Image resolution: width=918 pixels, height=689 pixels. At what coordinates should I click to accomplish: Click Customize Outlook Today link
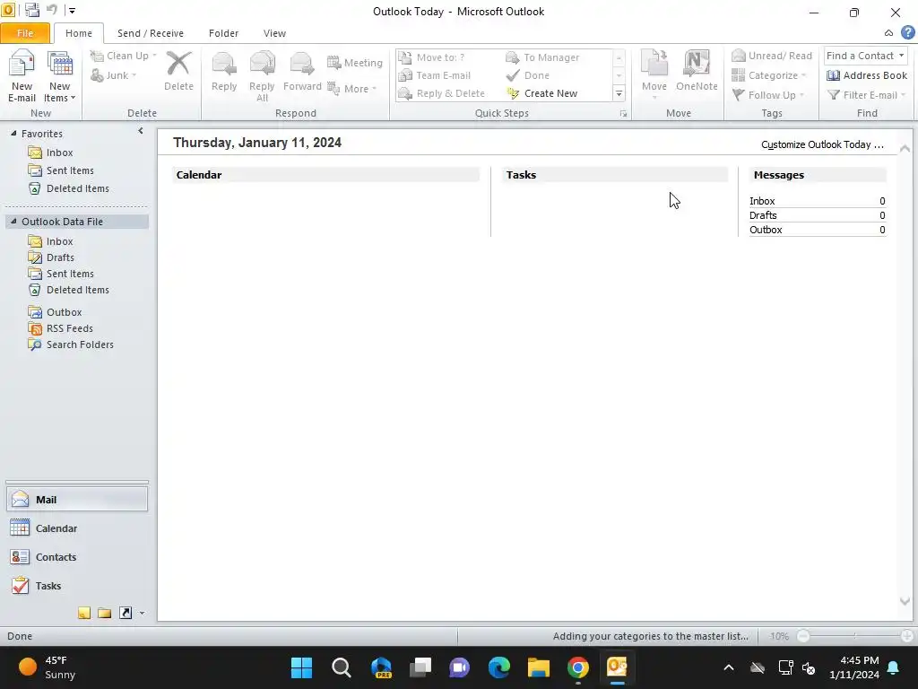pyautogui.click(x=822, y=144)
